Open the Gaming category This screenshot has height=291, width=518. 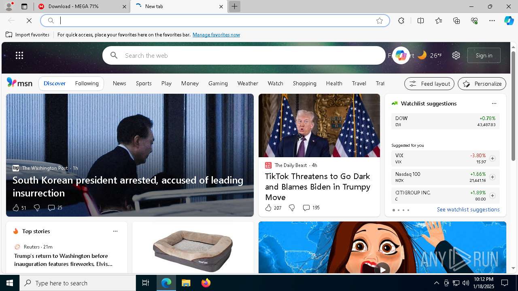(218, 83)
